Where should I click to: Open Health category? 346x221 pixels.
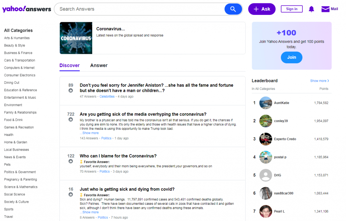coord(8,135)
